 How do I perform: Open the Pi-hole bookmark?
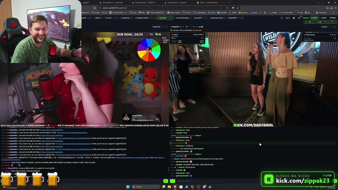[x=299, y=13]
